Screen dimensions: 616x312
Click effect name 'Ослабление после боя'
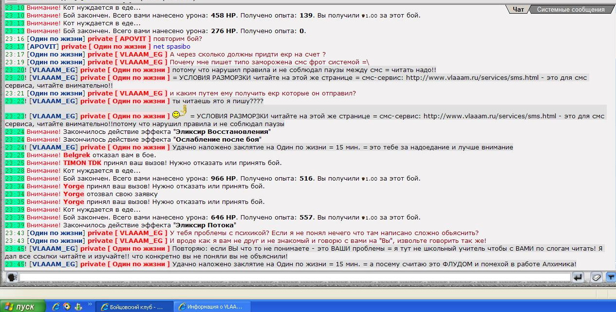tap(218, 140)
